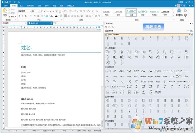Screen dimensions: 195x133
Task: Enable right paragraph alignment
Action: click(72, 16)
